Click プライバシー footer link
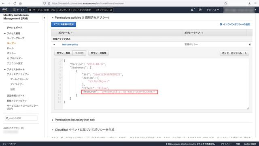This screenshot has height=146, width=259. [x=226, y=144]
